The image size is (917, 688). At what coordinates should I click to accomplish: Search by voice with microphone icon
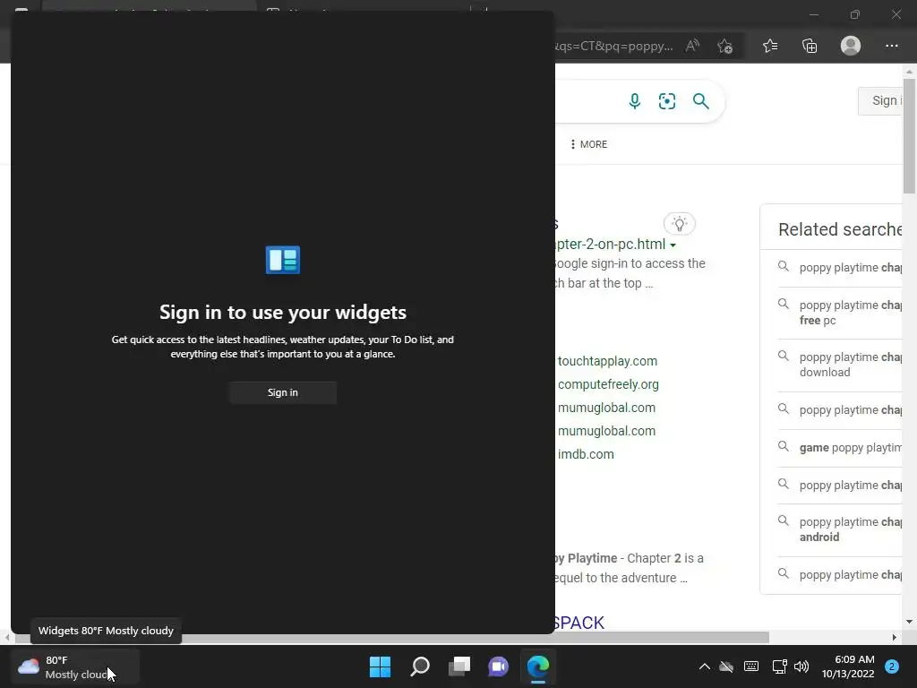[635, 101]
